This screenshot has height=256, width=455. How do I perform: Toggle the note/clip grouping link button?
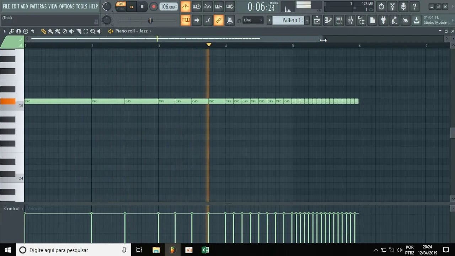tap(219, 20)
